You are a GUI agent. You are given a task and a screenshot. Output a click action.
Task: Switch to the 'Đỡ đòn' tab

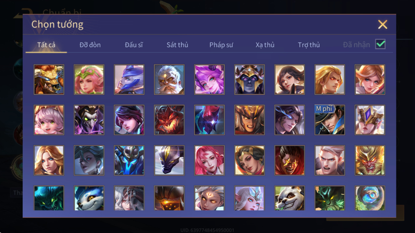point(90,45)
